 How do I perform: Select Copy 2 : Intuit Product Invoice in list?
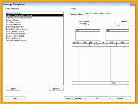pos(35,15)
